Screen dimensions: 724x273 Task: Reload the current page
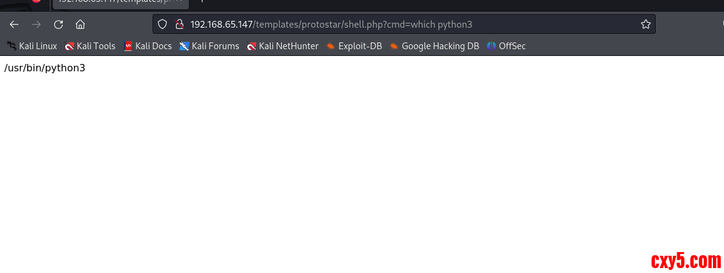(x=58, y=25)
